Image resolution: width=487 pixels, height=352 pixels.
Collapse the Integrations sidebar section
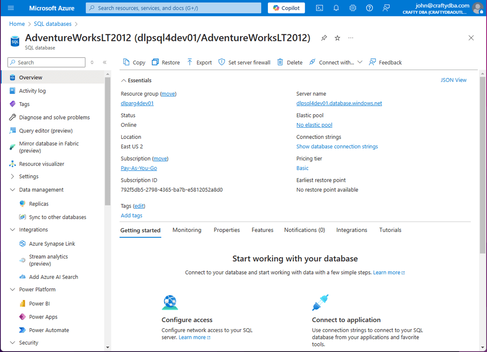tap(13, 229)
